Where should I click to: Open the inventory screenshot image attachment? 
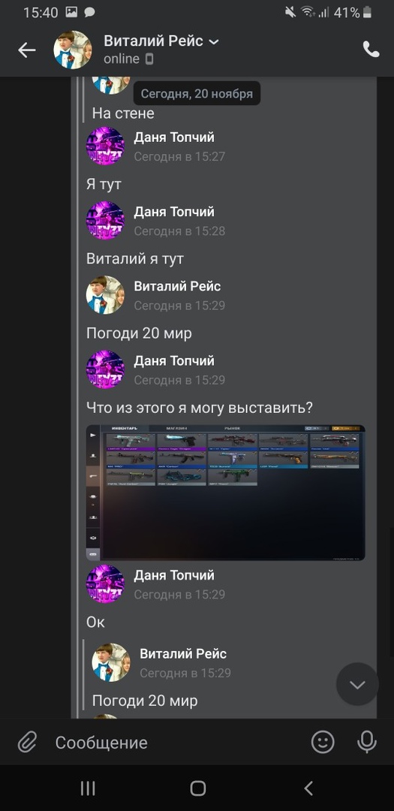click(225, 493)
